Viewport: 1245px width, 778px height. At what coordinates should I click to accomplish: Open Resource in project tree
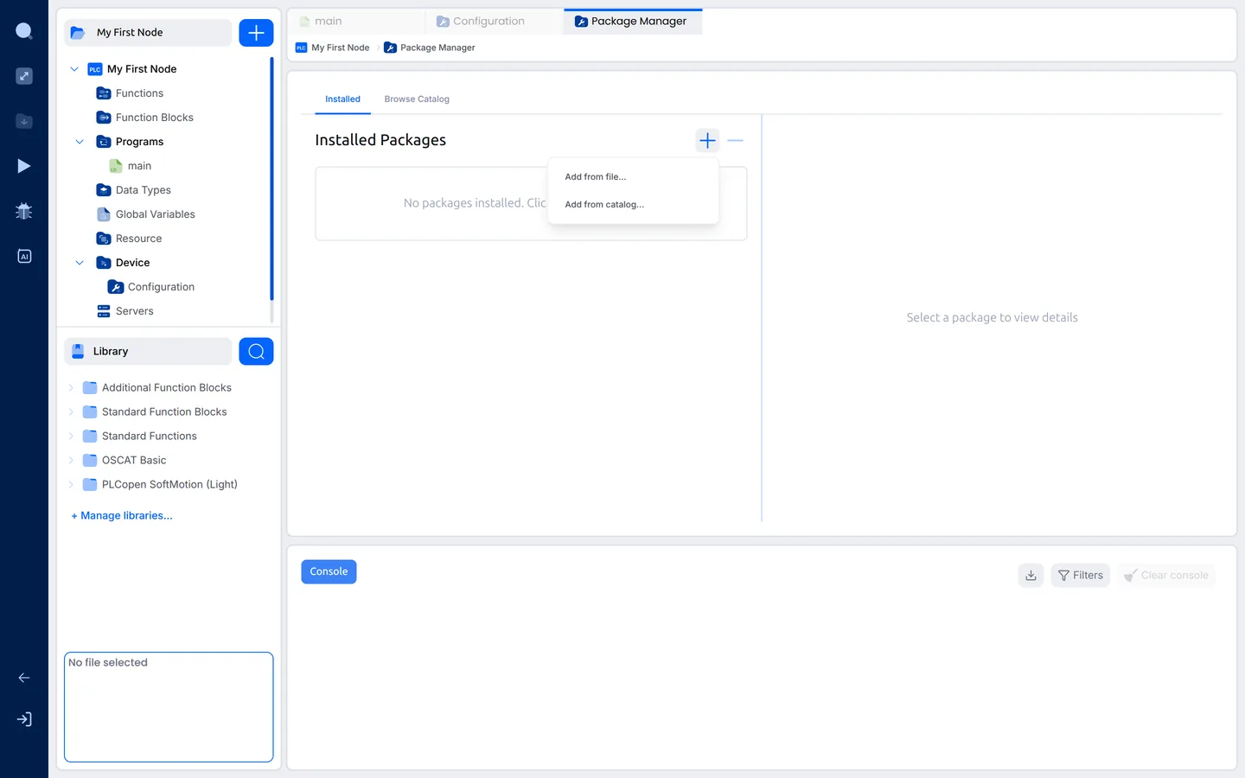tap(138, 239)
